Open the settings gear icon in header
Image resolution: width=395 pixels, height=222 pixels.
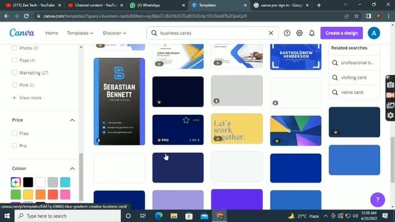pos(299,33)
